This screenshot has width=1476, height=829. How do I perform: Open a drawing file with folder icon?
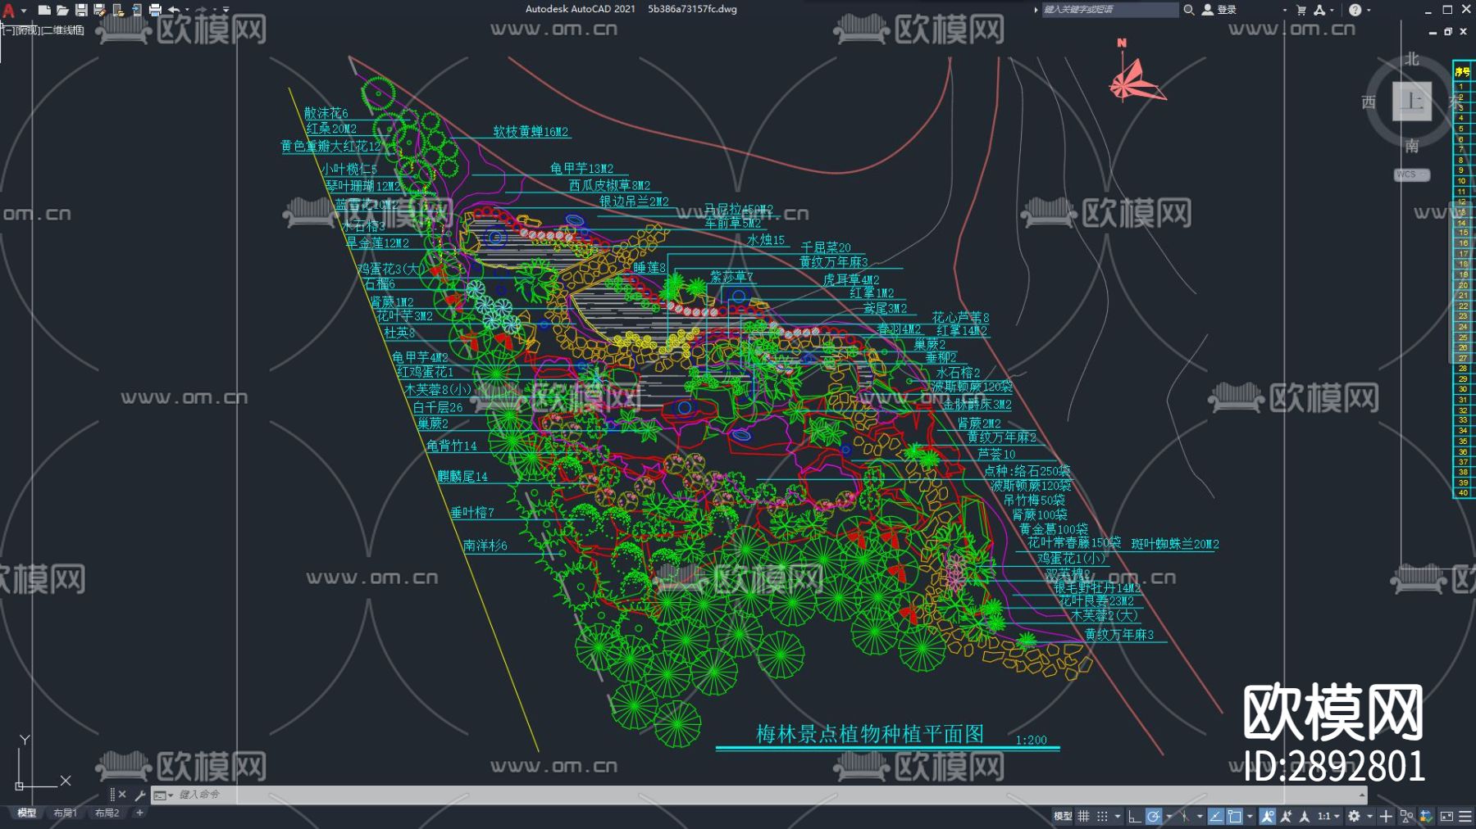62,10
